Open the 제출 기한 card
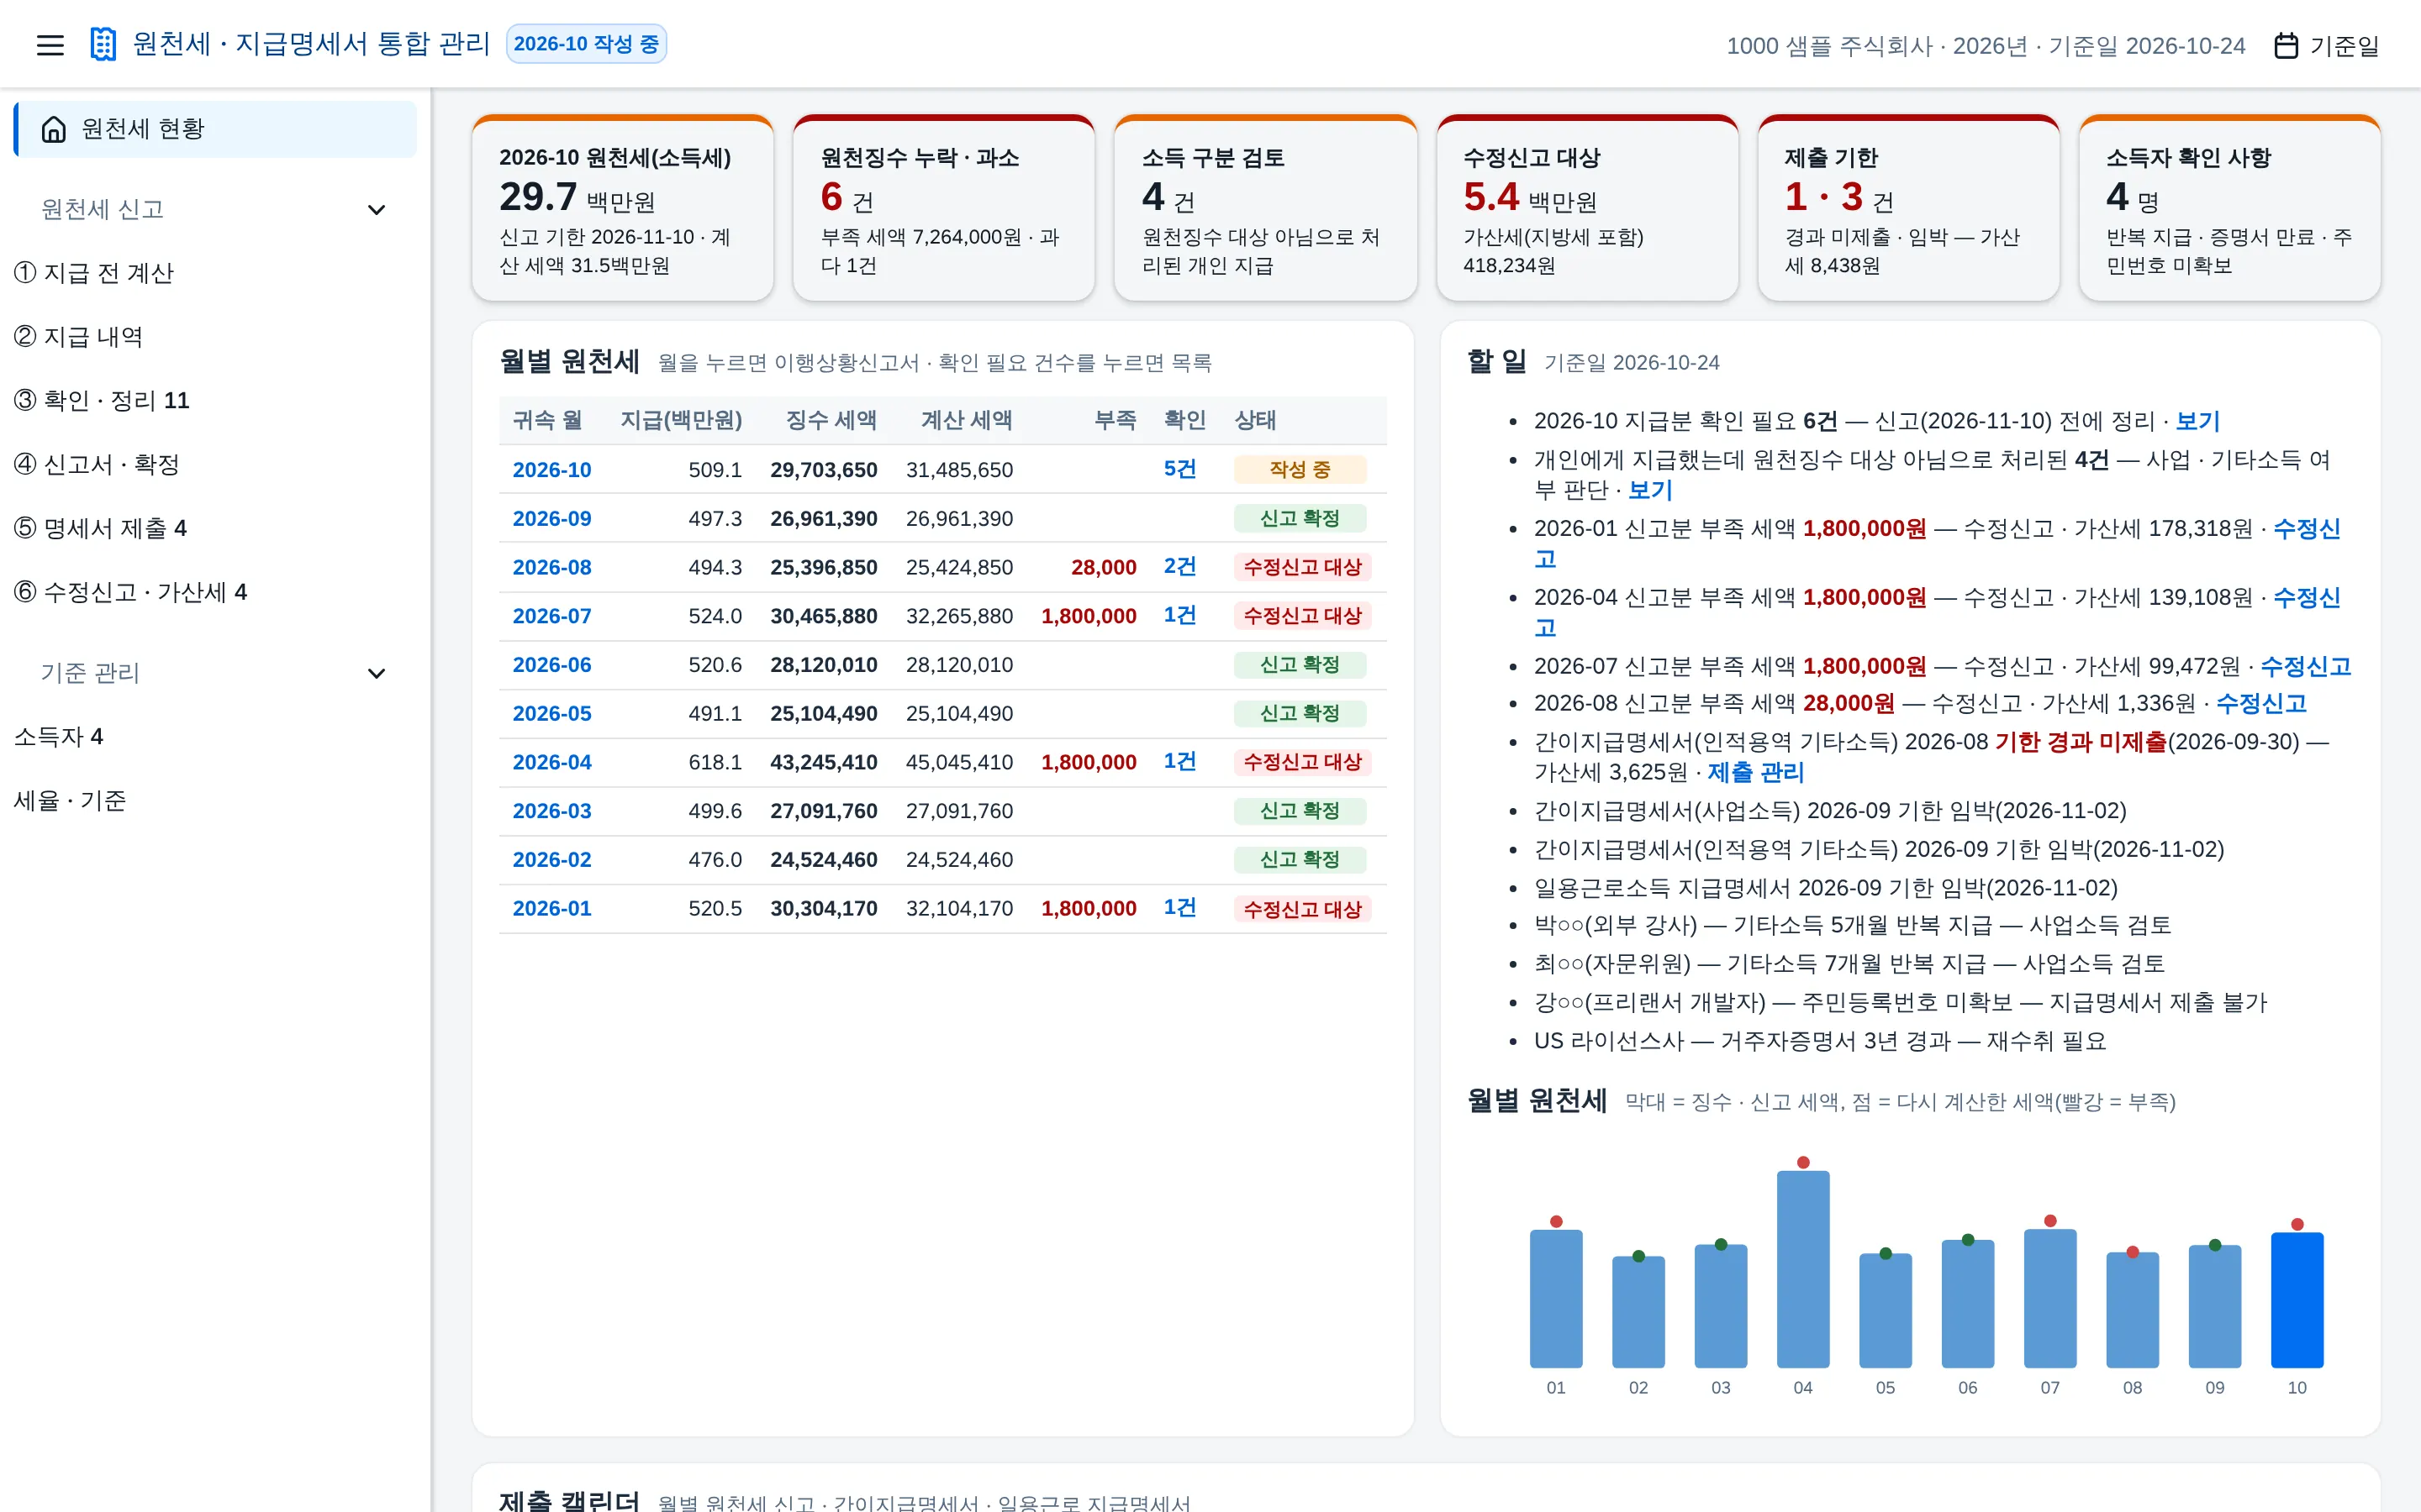 point(1907,208)
